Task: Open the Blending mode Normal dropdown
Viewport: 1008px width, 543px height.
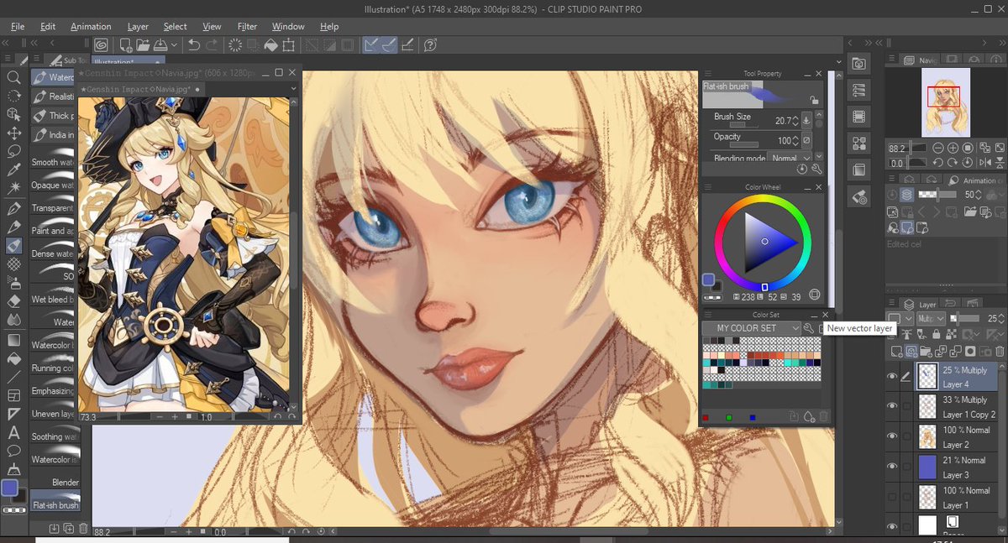Action: 791,158
